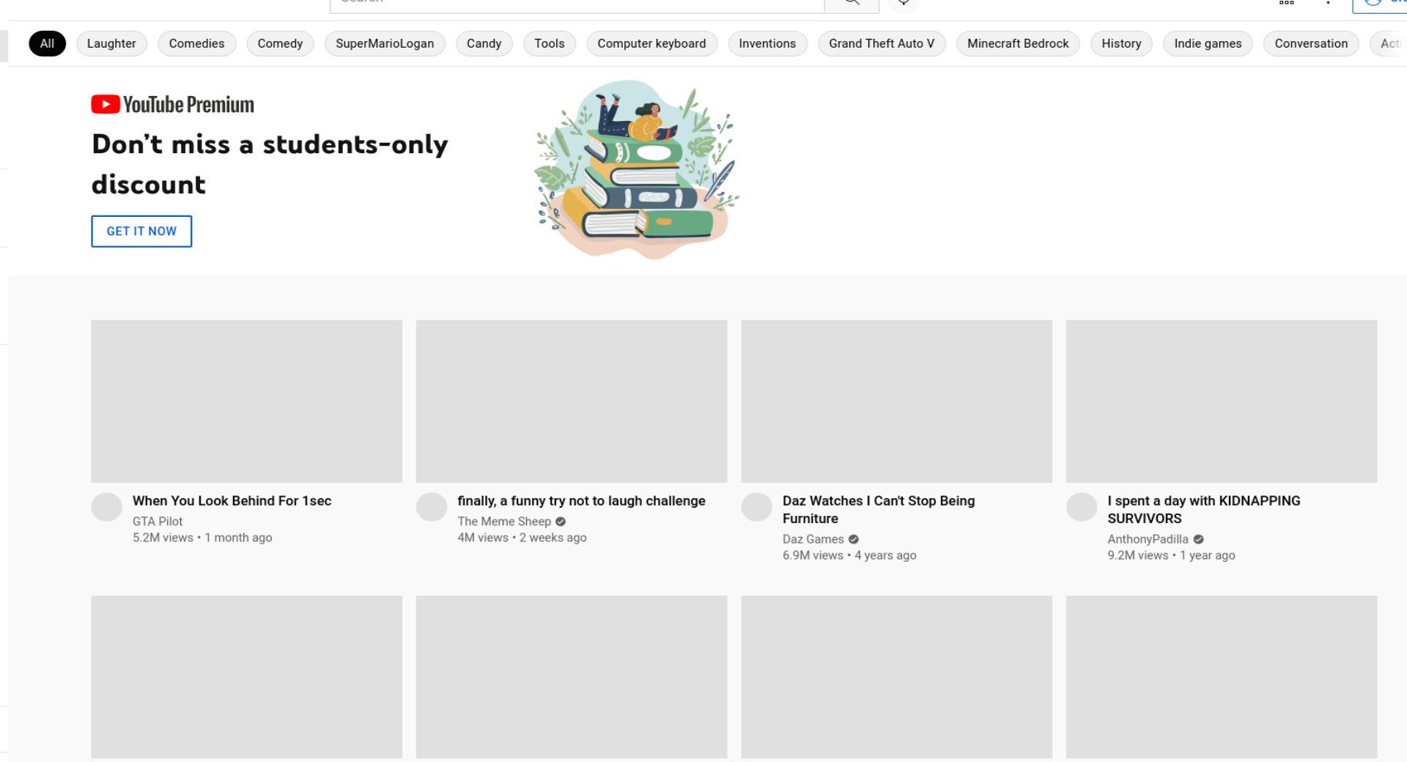This screenshot has height=762, width=1407.
Task: Open The Meme Sheep channel avatar
Action: point(432,506)
